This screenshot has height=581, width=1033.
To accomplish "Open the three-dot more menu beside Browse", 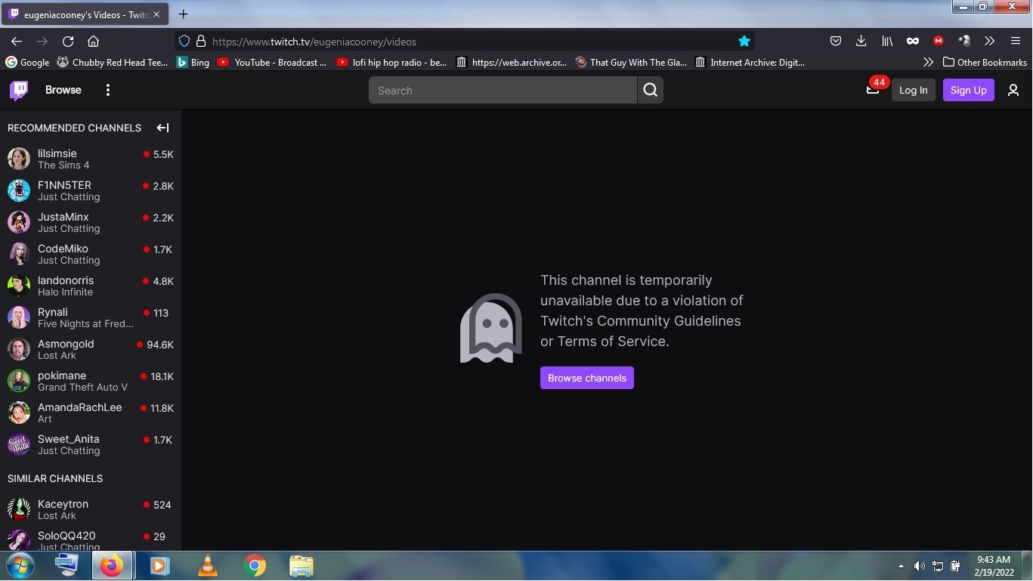I will click(108, 90).
